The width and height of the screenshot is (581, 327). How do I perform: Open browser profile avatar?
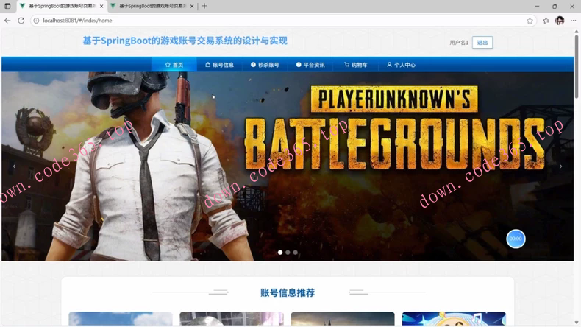coord(560,21)
